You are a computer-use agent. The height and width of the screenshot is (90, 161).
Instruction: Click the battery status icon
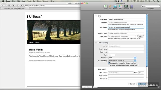tap(138, 1)
